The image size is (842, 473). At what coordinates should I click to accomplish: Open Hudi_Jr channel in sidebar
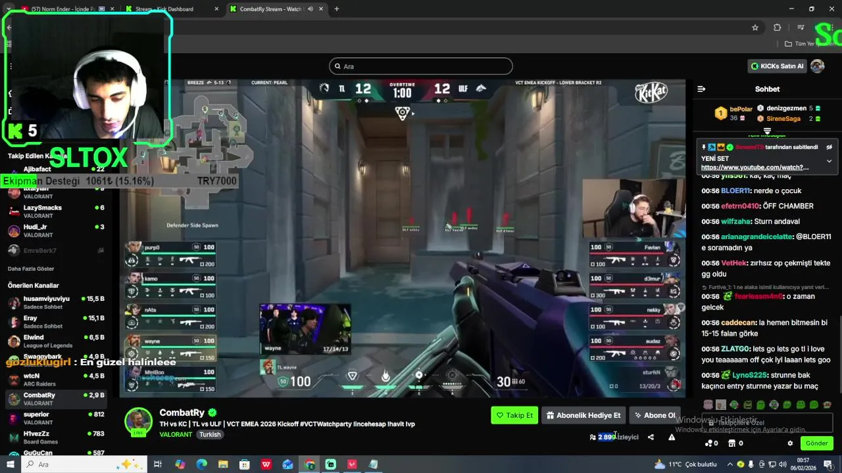coord(55,231)
